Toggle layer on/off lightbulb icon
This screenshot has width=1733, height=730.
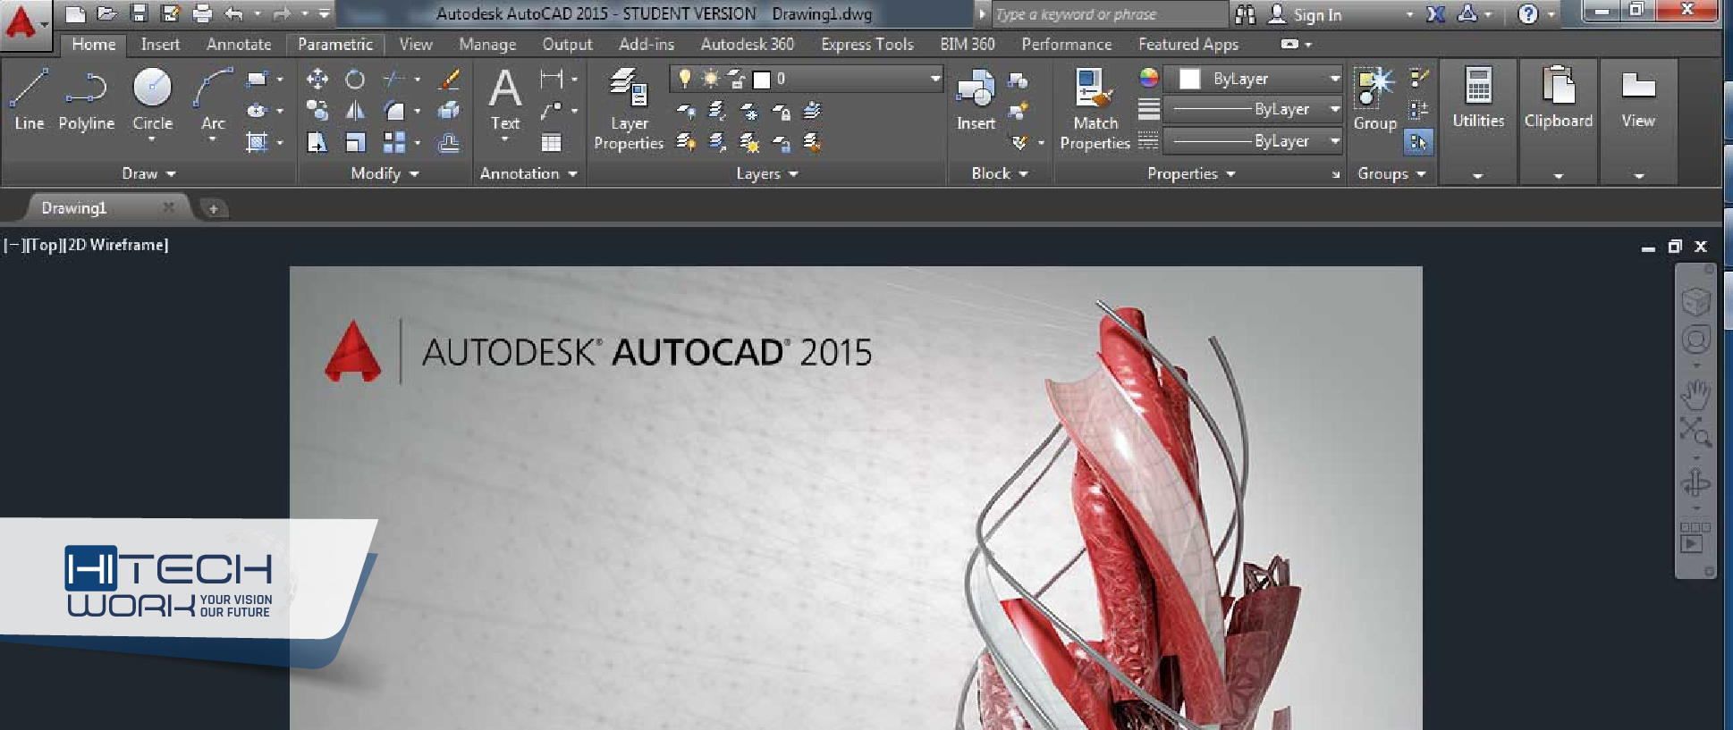point(685,79)
